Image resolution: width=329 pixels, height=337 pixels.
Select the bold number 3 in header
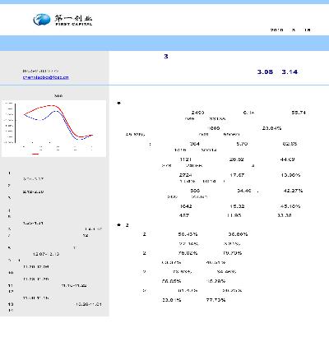(166, 57)
